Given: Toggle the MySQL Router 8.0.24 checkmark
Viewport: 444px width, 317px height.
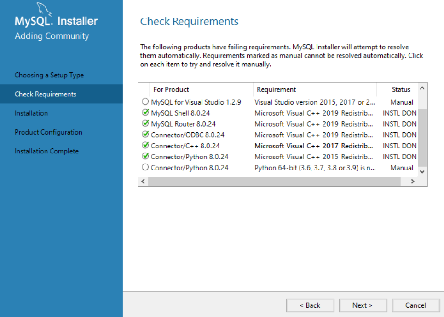Looking at the screenshot, I should coord(145,123).
